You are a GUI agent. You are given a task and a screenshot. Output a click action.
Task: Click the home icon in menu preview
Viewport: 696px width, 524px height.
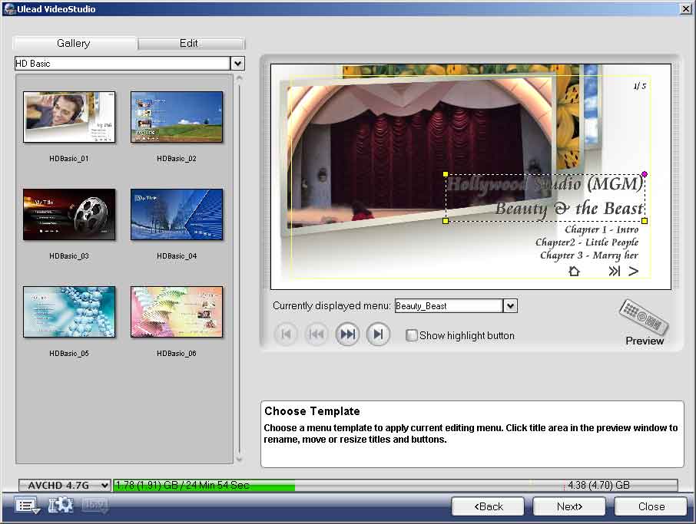point(574,272)
